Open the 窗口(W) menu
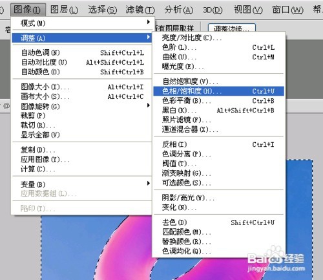This screenshot has height=280, width=323. click(x=287, y=10)
